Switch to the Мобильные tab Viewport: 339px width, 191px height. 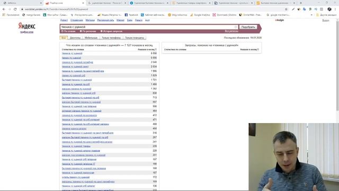91,38
